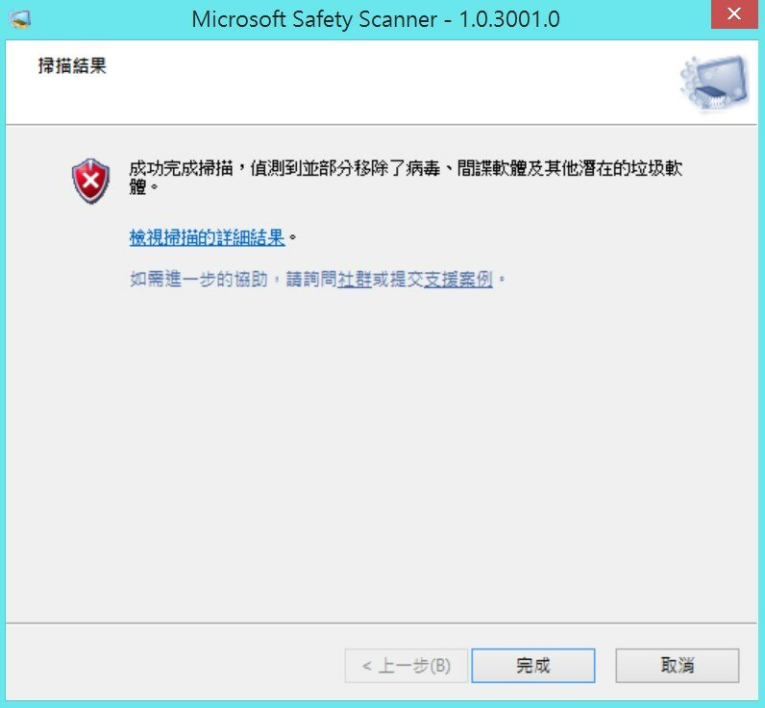Click the 如需進一步的協助 help text

point(199,280)
